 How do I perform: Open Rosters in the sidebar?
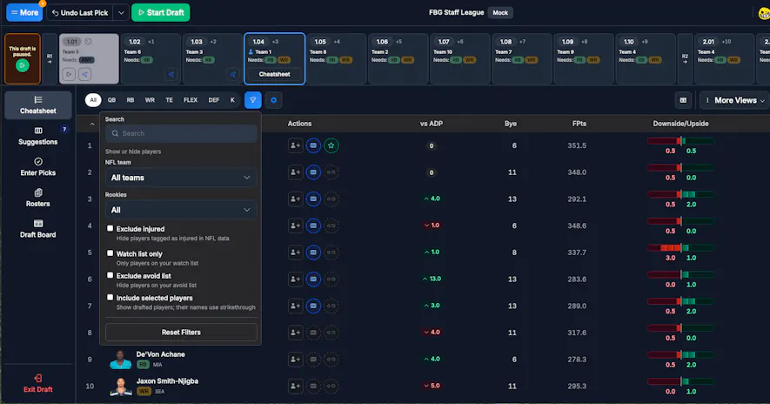tap(37, 198)
